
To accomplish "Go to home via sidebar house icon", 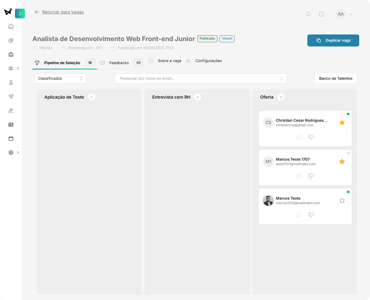I will 11,26.
